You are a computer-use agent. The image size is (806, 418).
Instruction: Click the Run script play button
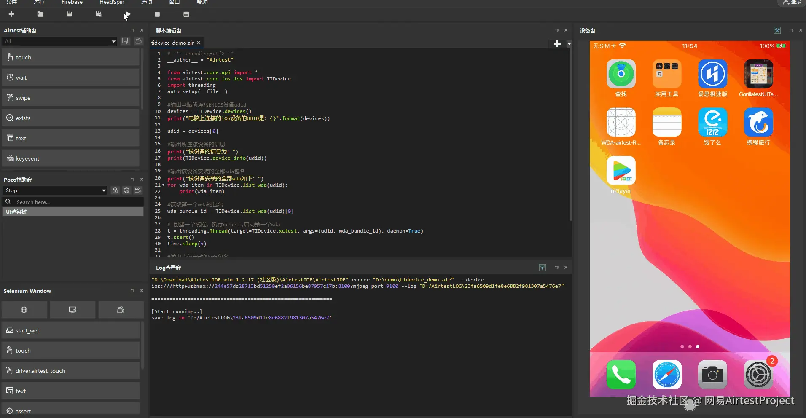point(127,14)
